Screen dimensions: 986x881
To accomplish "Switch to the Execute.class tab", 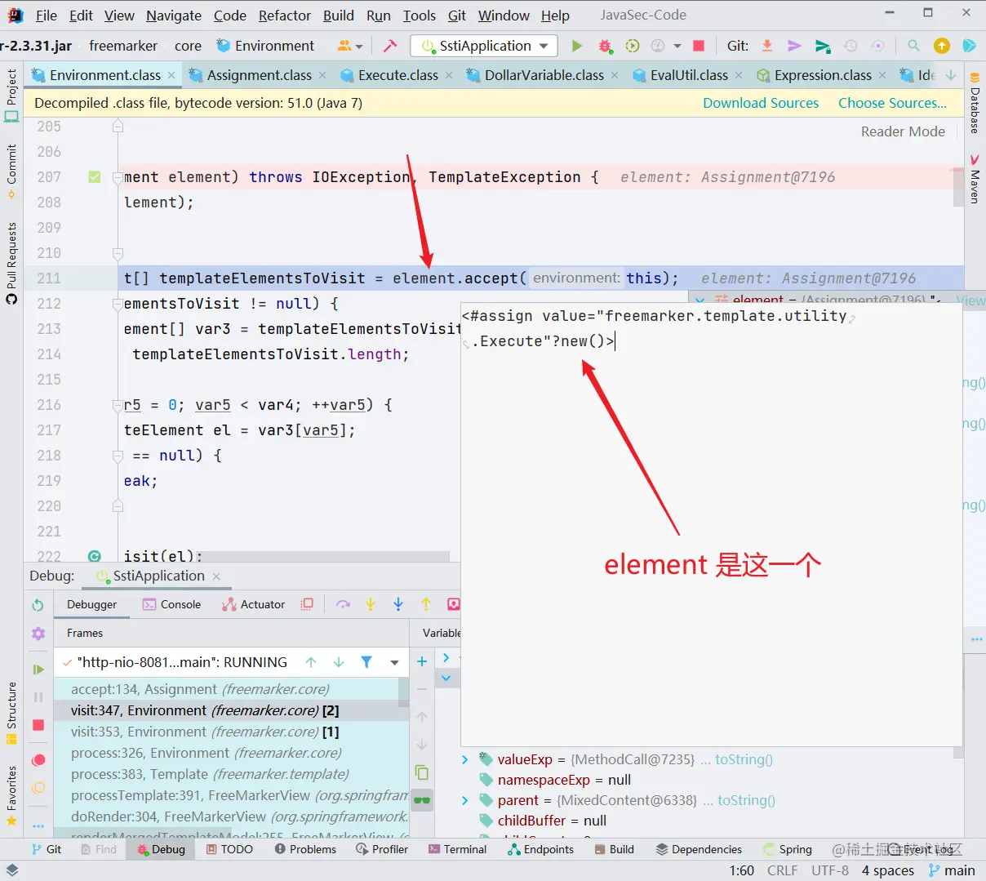I will click(x=398, y=75).
